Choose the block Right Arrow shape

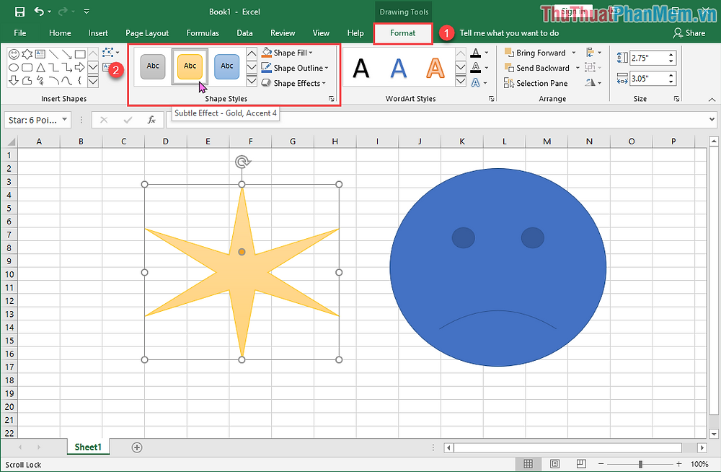[80, 68]
